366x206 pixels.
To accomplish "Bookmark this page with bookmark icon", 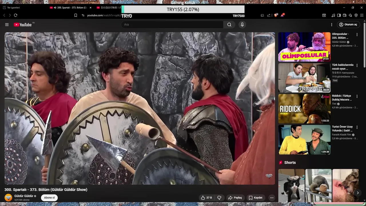I will [75, 15].
